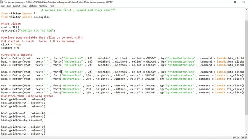Click the '#Creating a Buttons' comment

coord(16,55)
